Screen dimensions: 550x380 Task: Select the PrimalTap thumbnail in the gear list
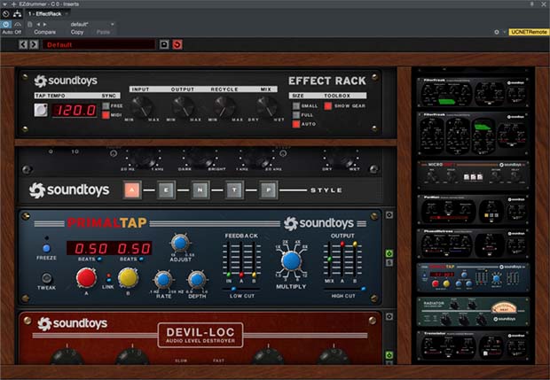[473, 277]
